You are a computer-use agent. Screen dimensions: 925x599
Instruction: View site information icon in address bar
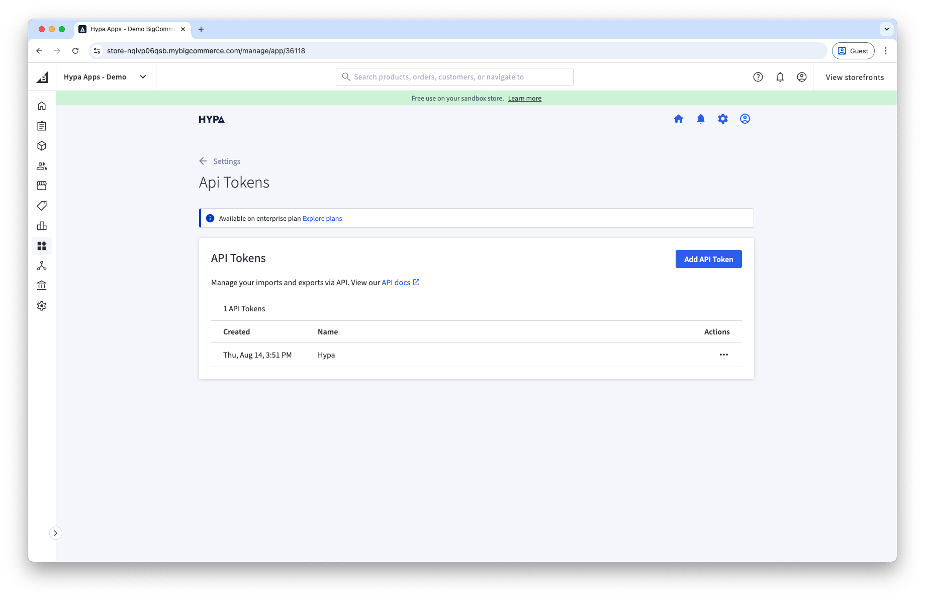(x=98, y=51)
